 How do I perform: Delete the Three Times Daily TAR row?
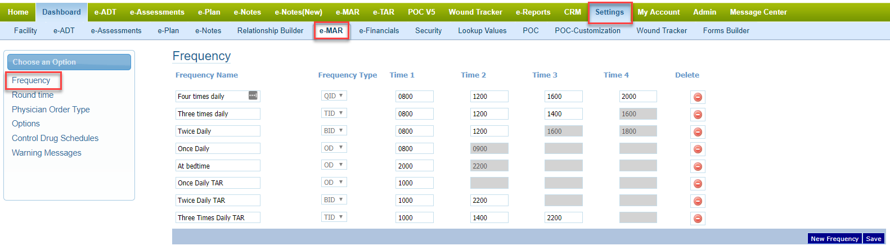click(x=698, y=219)
